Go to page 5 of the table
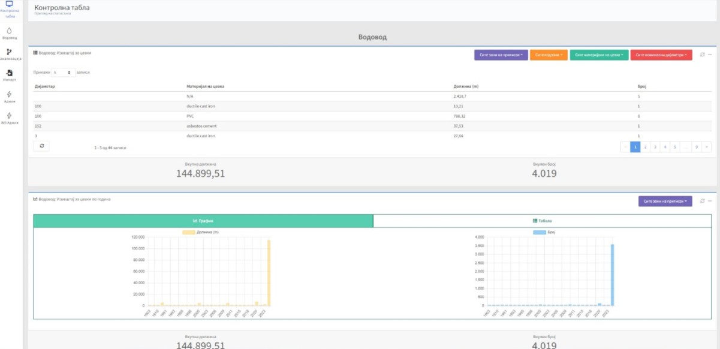This screenshot has width=720, height=349. click(x=675, y=146)
